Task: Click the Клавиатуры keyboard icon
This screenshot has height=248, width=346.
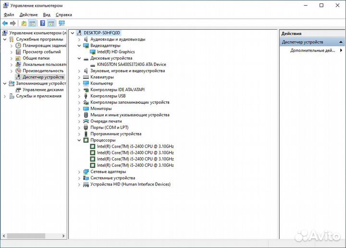Action: pyautogui.click(x=86, y=77)
